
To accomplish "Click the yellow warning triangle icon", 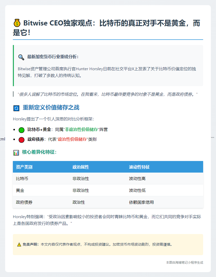I will pyautogui.click(x=19, y=245).
